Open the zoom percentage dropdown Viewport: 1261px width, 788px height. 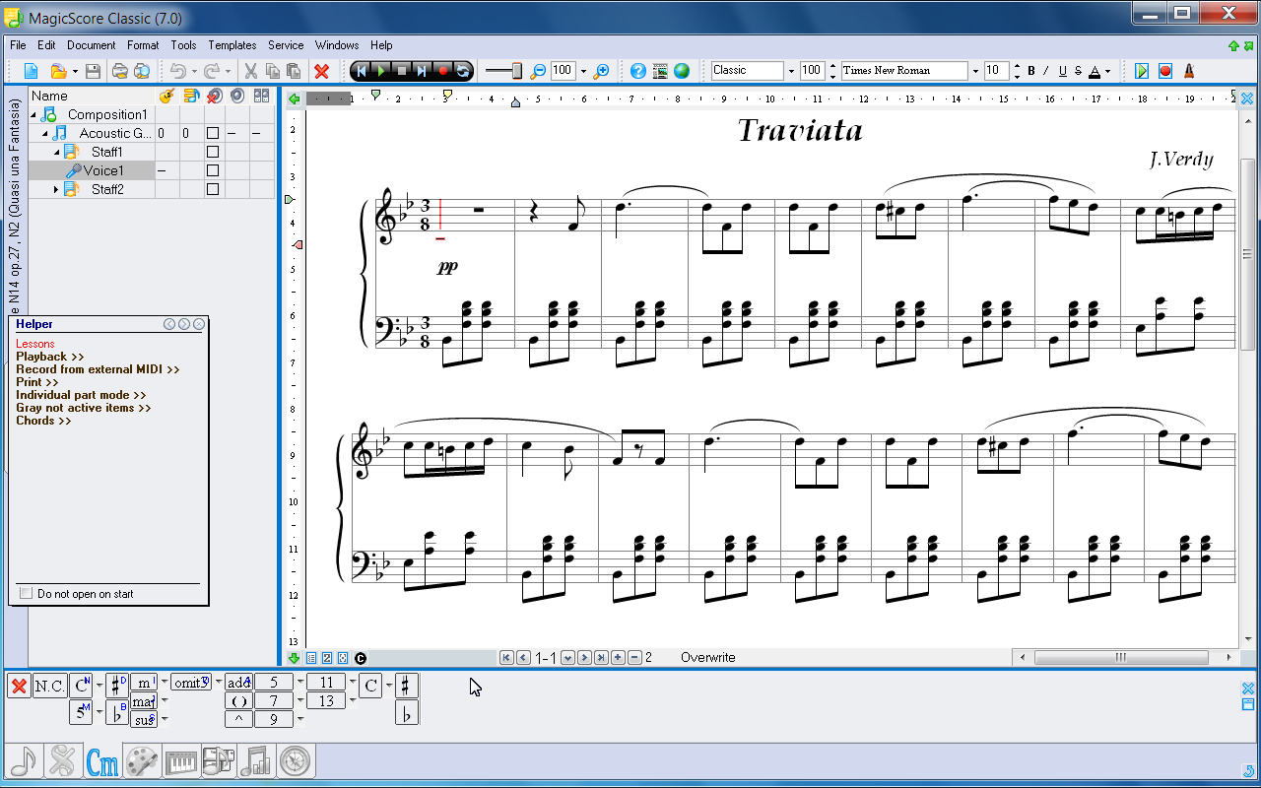pyautogui.click(x=583, y=71)
